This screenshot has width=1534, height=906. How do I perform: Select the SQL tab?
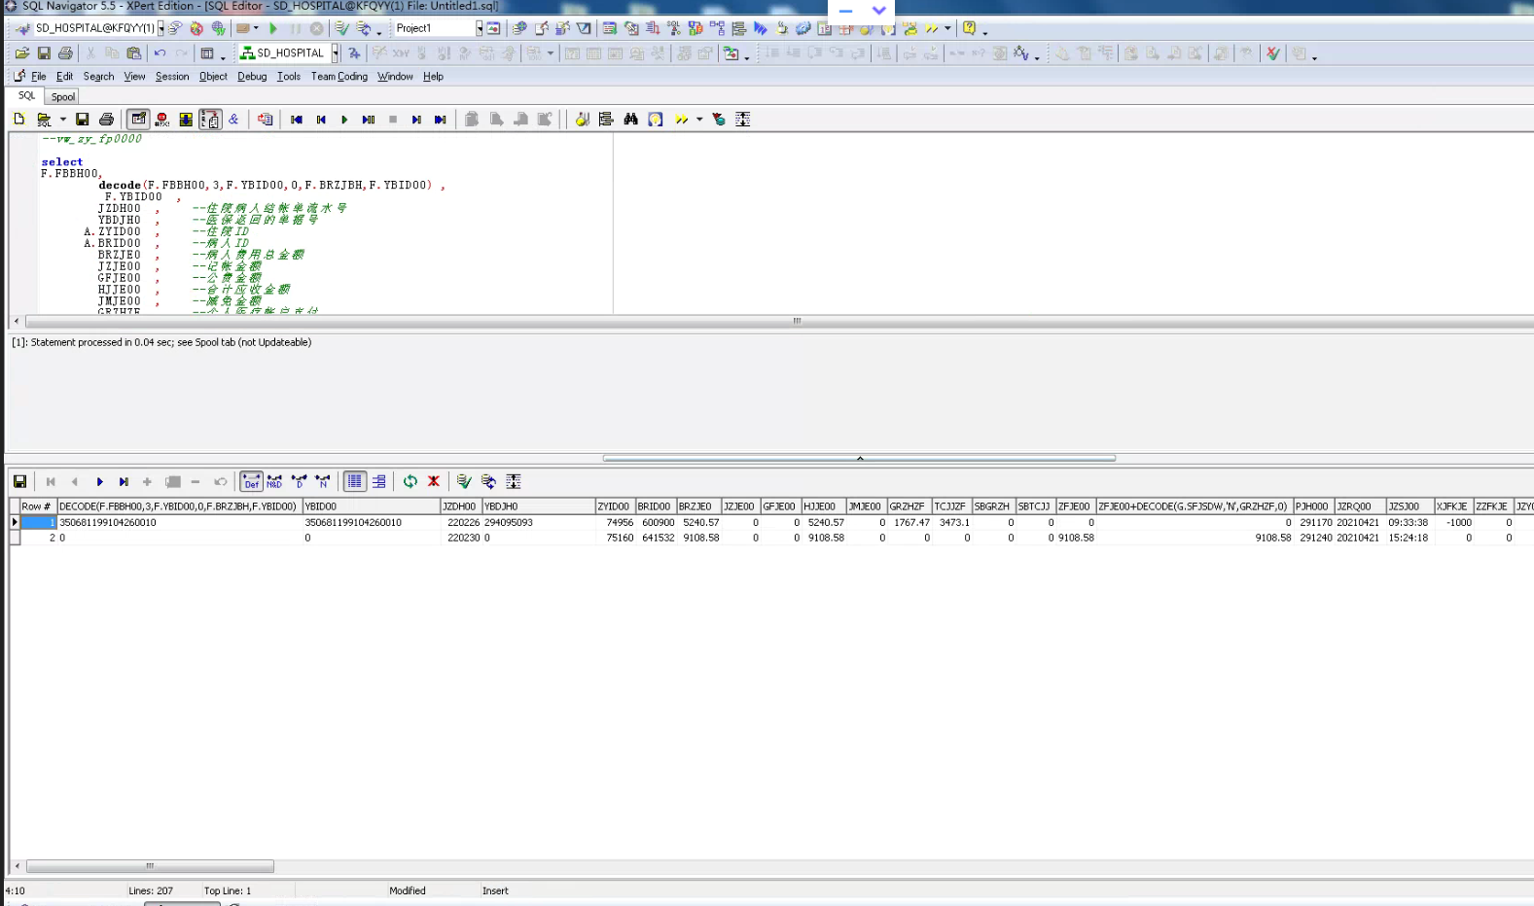click(x=26, y=96)
